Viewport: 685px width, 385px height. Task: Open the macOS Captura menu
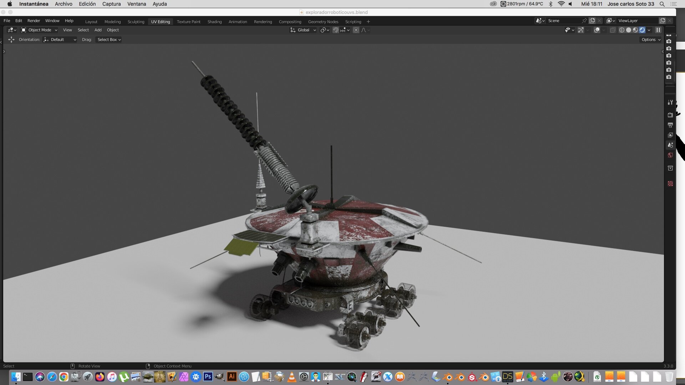click(x=111, y=4)
